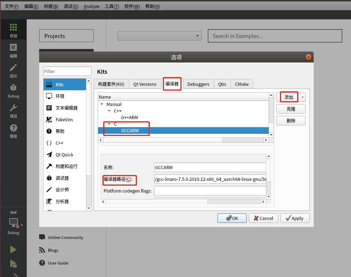The width and height of the screenshot is (351, 277).
Task: Open 调试(D) menu
Action: [71, 7]
